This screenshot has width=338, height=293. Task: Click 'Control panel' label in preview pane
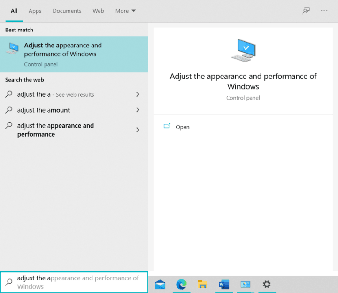(243, 98)
